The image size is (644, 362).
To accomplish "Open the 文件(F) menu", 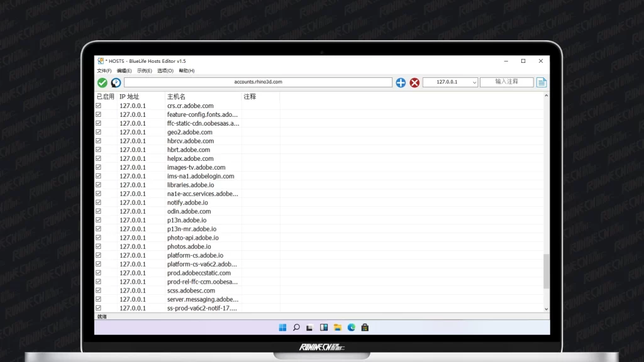I will pyautogui.click(x=104, y=70).
